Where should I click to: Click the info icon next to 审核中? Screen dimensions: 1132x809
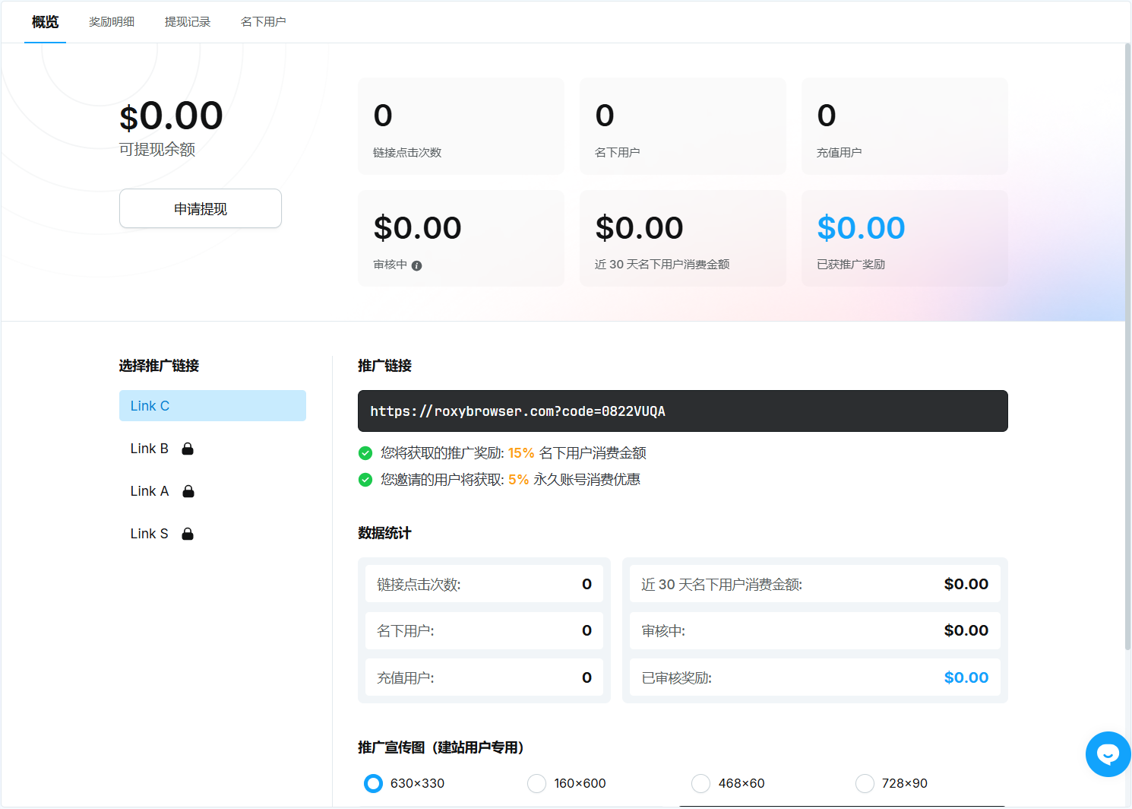(x=416, y=265)
